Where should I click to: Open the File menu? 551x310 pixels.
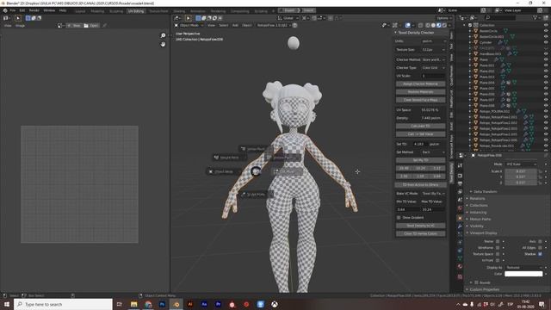(13, 10)
